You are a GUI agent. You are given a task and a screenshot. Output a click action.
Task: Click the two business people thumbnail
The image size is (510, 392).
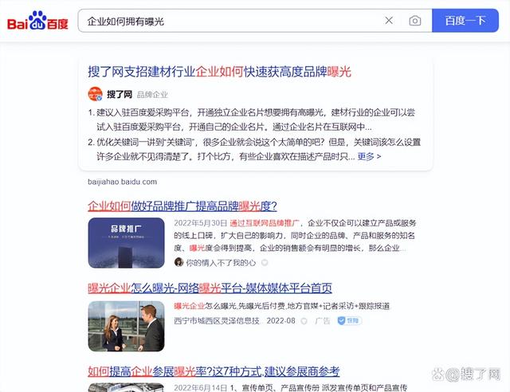click(126, 327)
